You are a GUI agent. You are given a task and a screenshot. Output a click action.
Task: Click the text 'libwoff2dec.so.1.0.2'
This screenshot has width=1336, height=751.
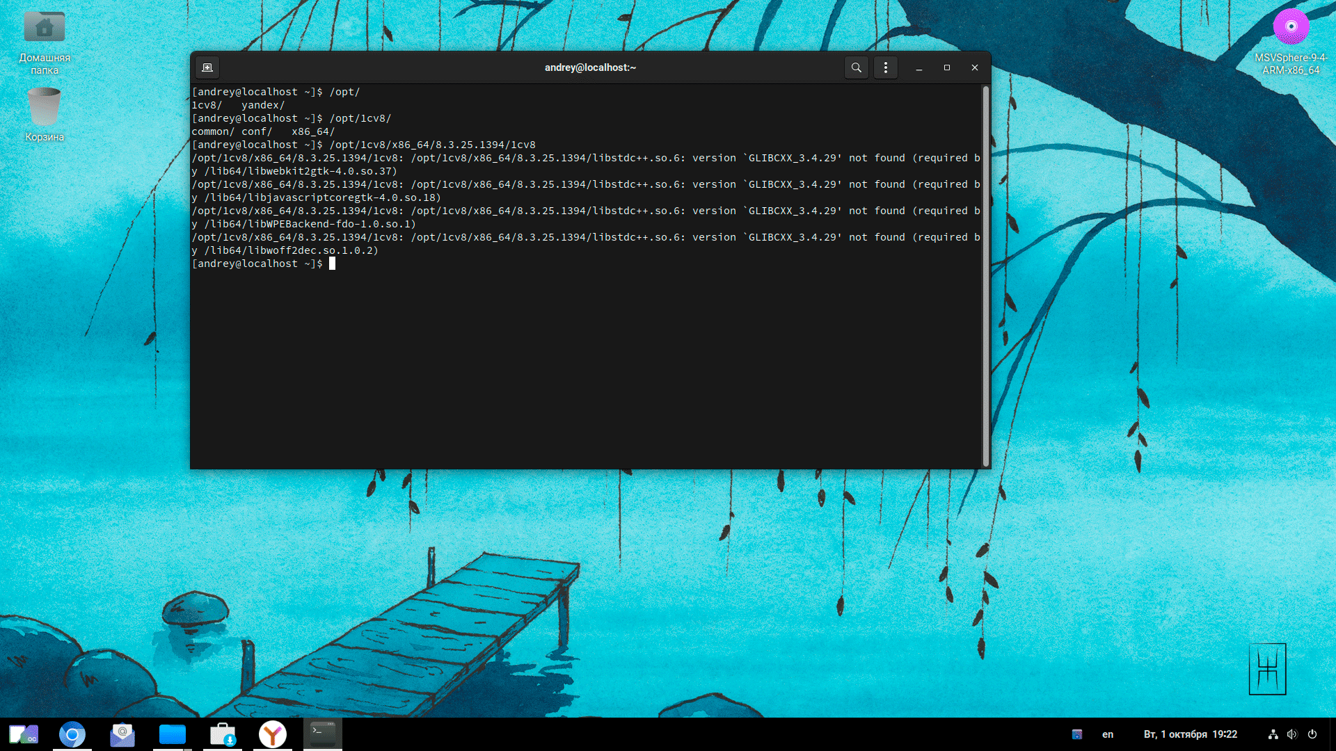coord(310,250)
